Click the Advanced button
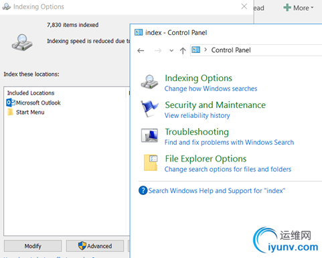 click(95, 246)
